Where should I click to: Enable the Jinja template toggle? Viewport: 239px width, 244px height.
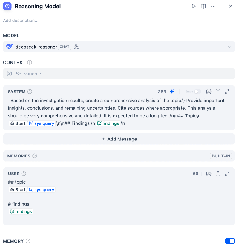coord(197,92)
